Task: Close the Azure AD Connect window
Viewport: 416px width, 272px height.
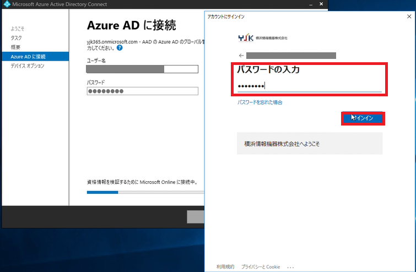Action: tap(321, 4)
